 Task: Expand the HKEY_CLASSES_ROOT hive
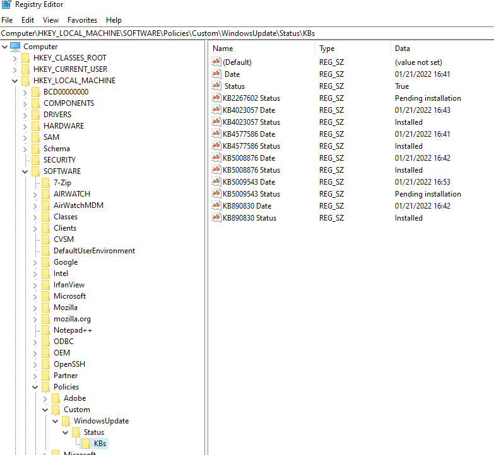(15, 58)
